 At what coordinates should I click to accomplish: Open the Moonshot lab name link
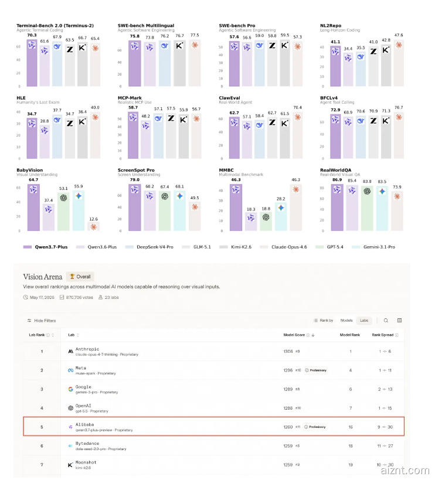(86, 462)
